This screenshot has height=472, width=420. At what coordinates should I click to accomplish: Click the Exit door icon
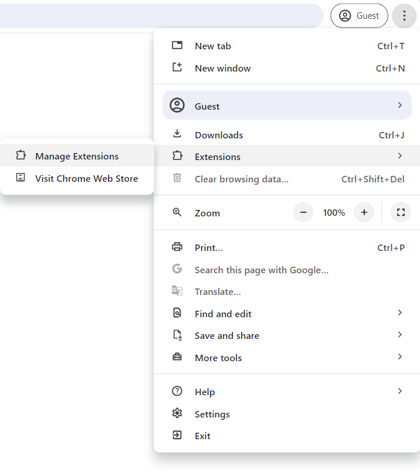(x=177, y=436)
